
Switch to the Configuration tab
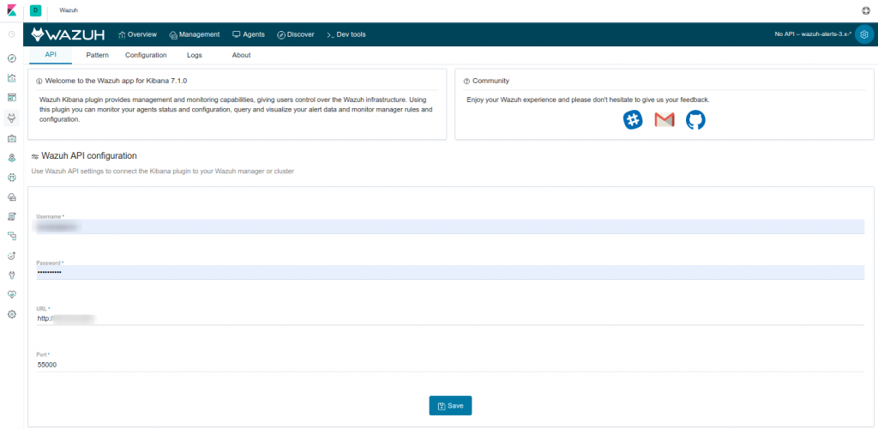(x=146, y=55)
